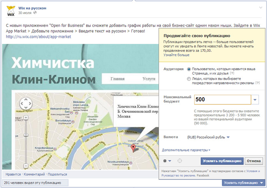This screenshot has height=188, width=267.
Task: Click the 291 человек видел эту публикацию counter
Action: tap(35, 183)
